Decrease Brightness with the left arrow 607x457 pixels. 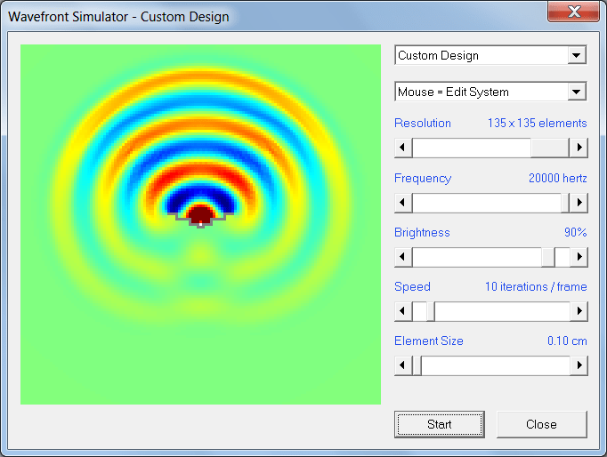[403, 257]
